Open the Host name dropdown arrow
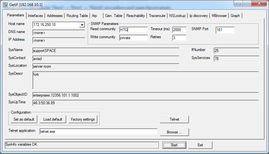This screenshot has height=154, width=269. click(82, 25)
